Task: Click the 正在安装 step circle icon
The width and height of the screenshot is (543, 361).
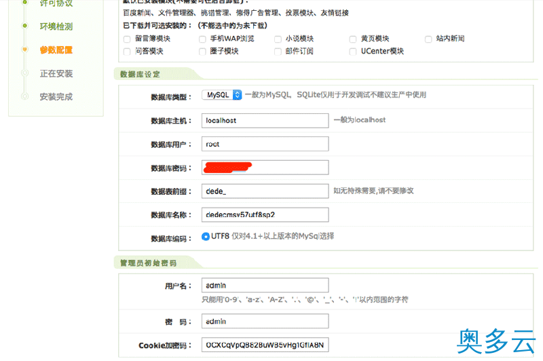Action: coord(24,73)
